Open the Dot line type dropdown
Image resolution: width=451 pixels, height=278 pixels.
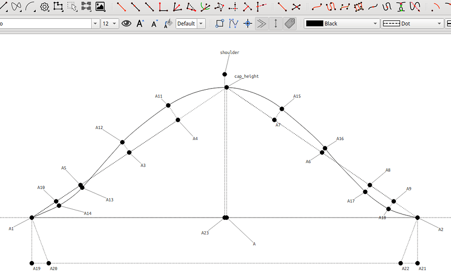pos(412,24)
